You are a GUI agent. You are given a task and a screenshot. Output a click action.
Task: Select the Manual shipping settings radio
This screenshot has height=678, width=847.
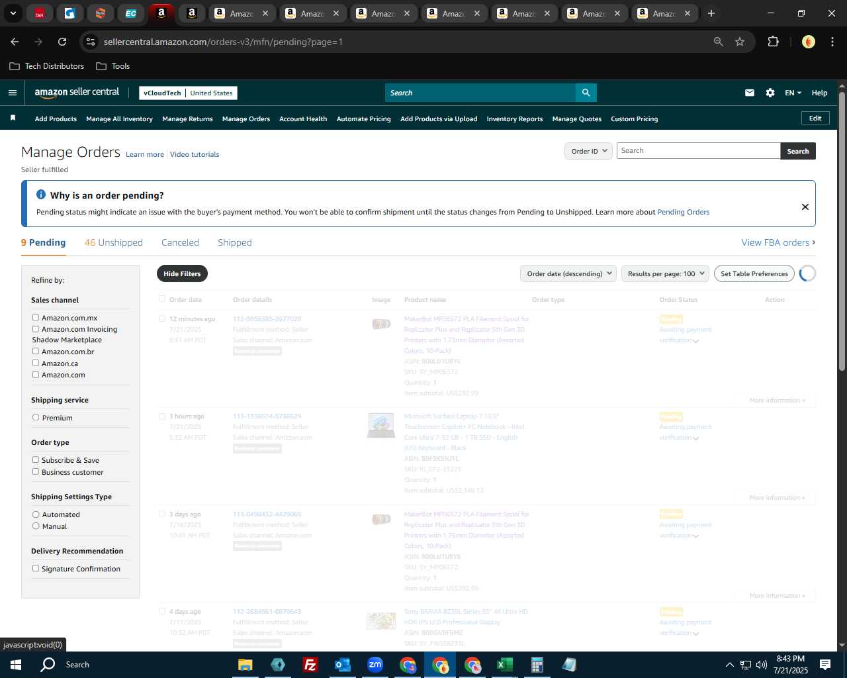pos(36,526)
